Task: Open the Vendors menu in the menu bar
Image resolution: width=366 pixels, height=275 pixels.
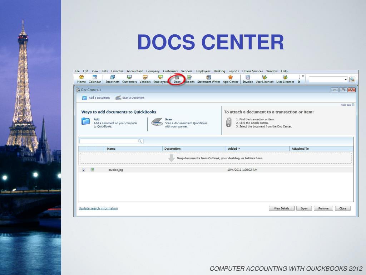Action: click(187, 71)
